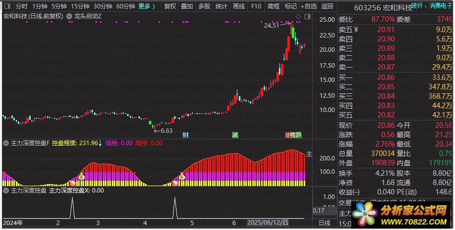Click the 24.51 high price label
Image resolution: width=455 pixels, height=230 pixels.
272,26
